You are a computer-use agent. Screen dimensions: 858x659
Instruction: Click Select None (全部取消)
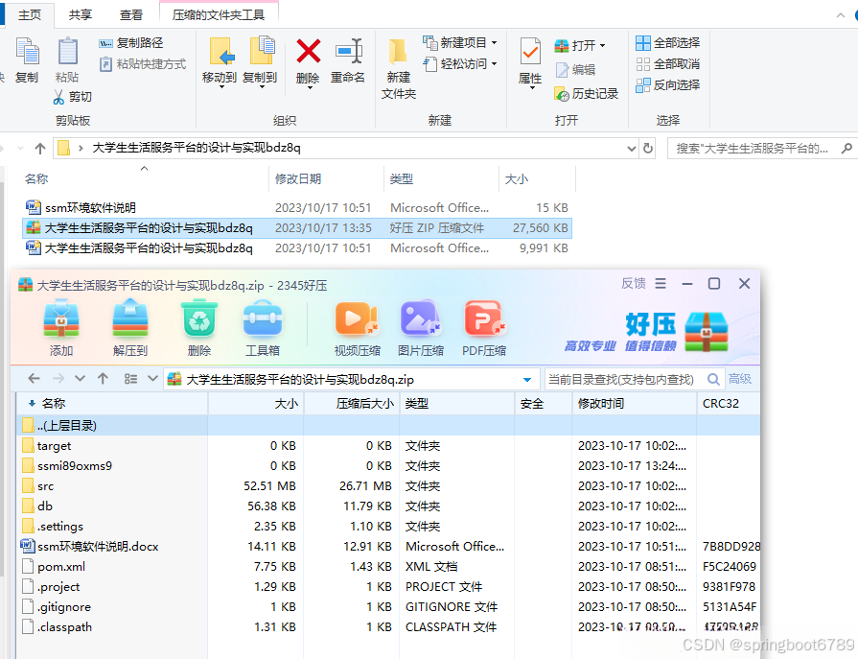tap(667, 64)
